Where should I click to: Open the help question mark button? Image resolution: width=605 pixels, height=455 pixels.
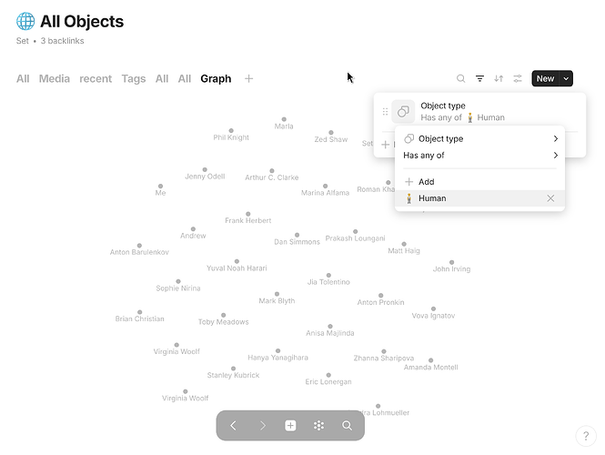tap(586, 436)
